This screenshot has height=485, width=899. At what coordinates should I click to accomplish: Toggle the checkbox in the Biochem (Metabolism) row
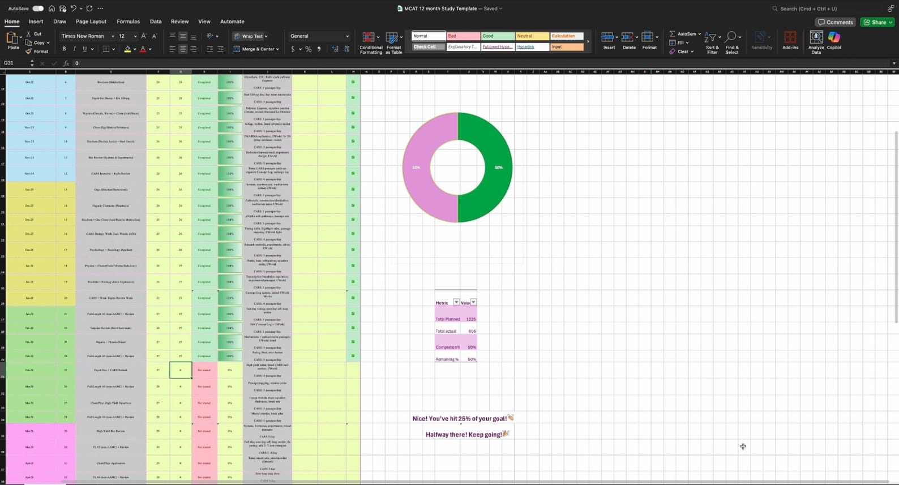[x=353, y=82]
